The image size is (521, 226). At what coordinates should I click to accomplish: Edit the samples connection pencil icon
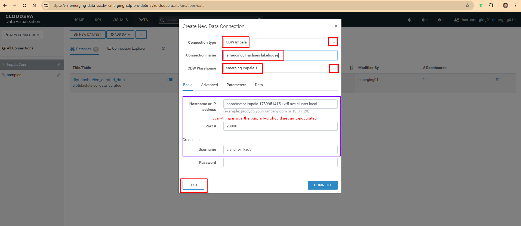[58, 75]
